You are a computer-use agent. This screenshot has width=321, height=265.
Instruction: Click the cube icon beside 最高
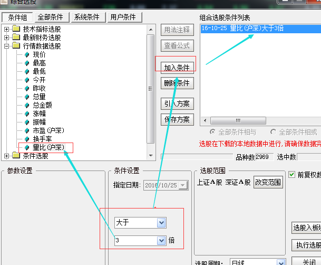point(27,63)
